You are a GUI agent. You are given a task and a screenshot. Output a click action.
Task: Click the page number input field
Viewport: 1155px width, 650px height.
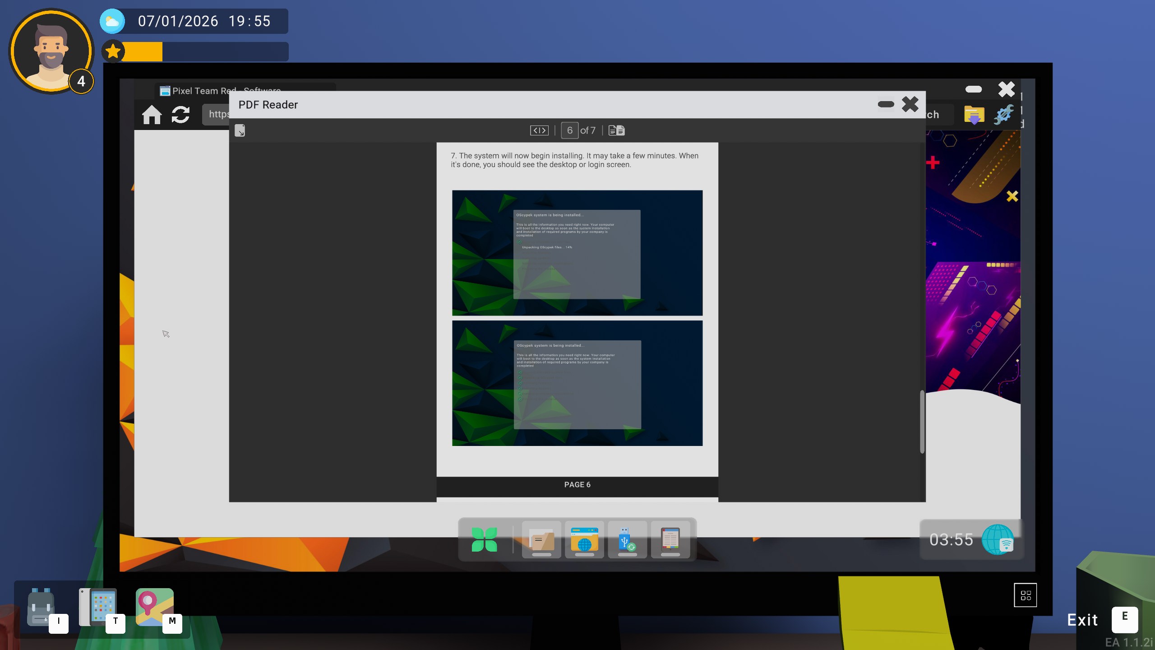tap(569, 130)
